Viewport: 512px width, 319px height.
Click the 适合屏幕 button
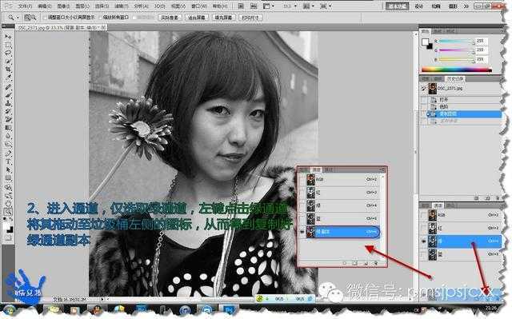point(197,18)
